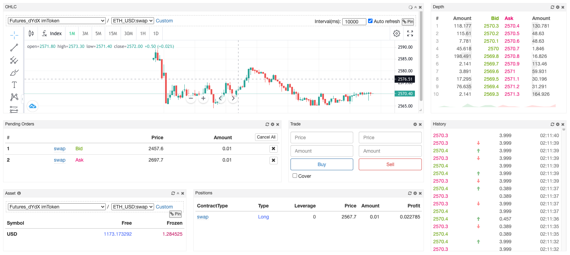Collapse the drawing toolbar sidebar
This screenshot has width=570, height=255.
click(23, 99)
